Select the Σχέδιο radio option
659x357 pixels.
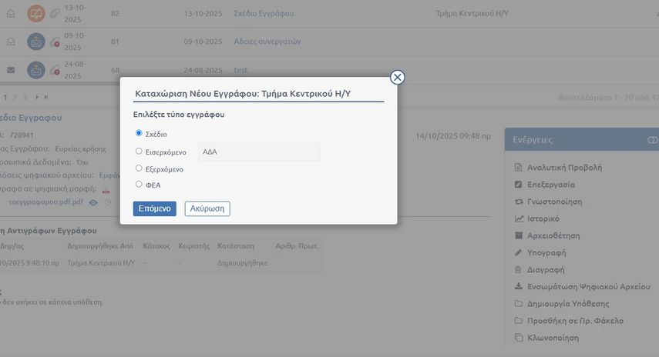(x=139, y=133)
